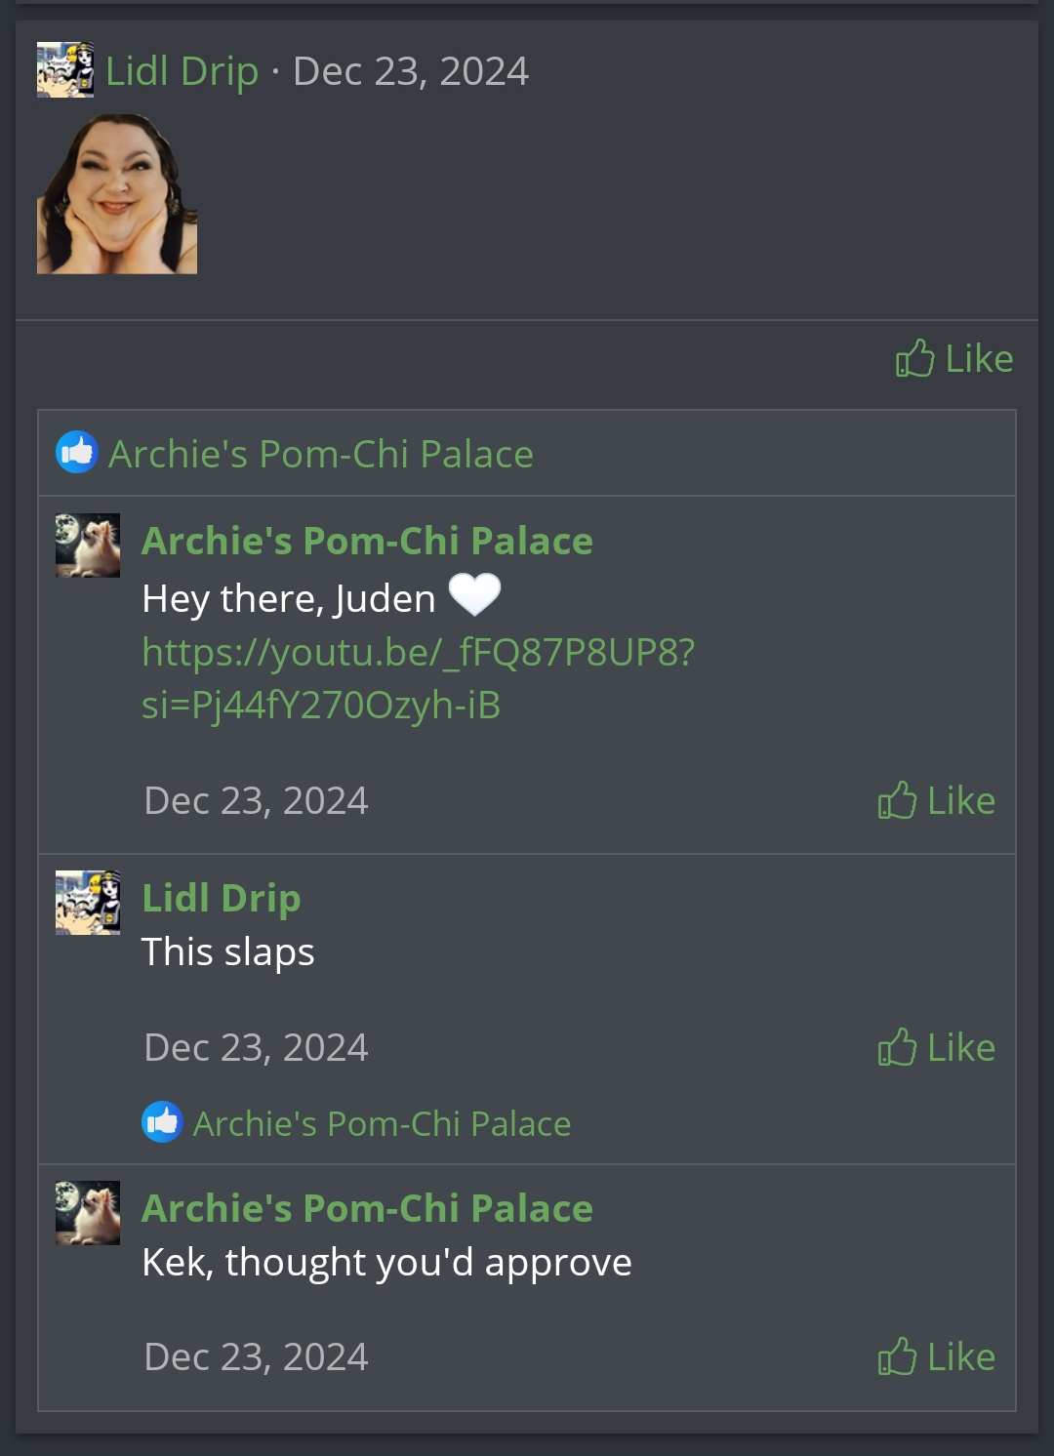Click Lidl Drip avatar on "This slaps" comment
1054x1456 pixels.
tap(88, 903)
